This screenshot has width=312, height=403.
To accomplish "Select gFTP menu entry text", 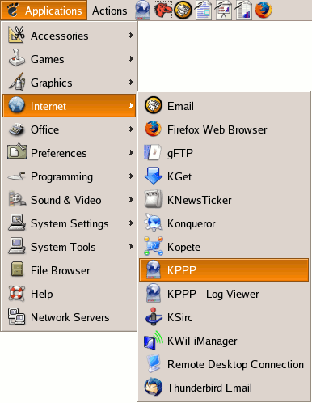I will click(180, 153).
